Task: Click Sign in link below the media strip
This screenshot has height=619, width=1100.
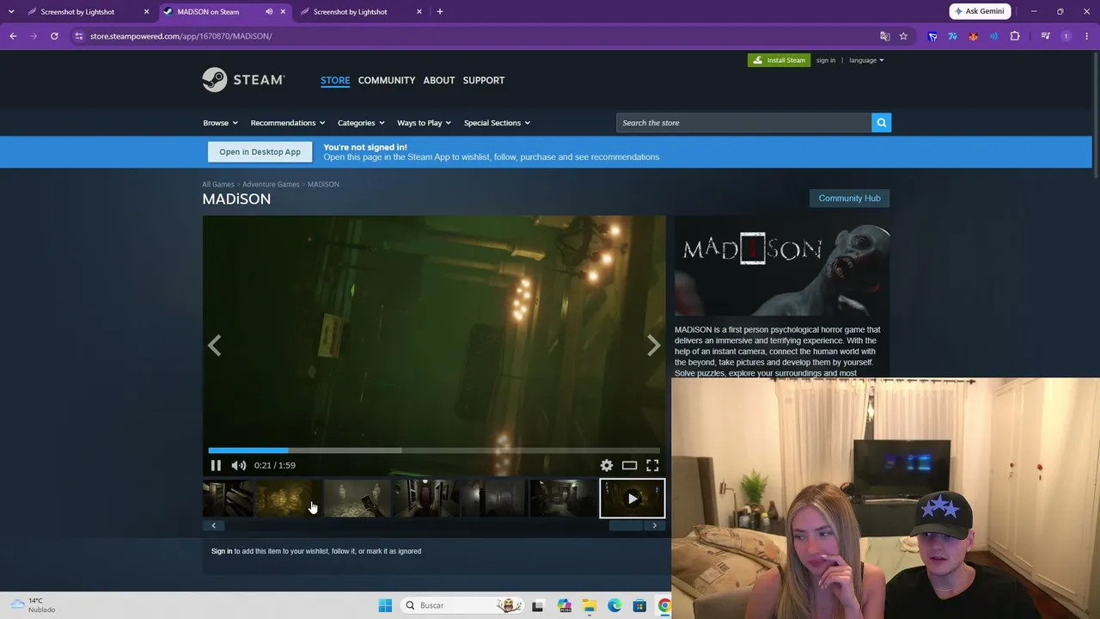Action: [222, 551]
